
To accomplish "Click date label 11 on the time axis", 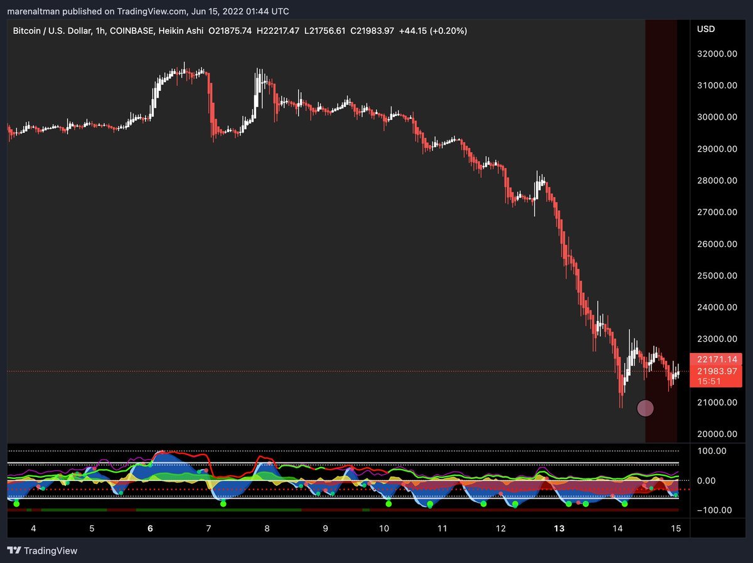I will tap(442, 529).
